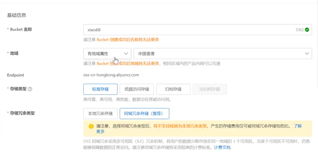The height and width of the screenshot is (152, 318).
Task: Select 标准存储 storage type
Action: click(100, 89)
